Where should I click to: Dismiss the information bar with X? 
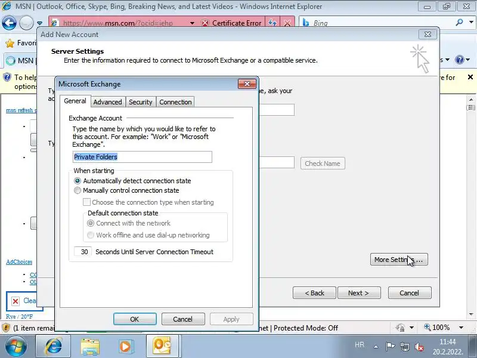click(x=470, y=77)
